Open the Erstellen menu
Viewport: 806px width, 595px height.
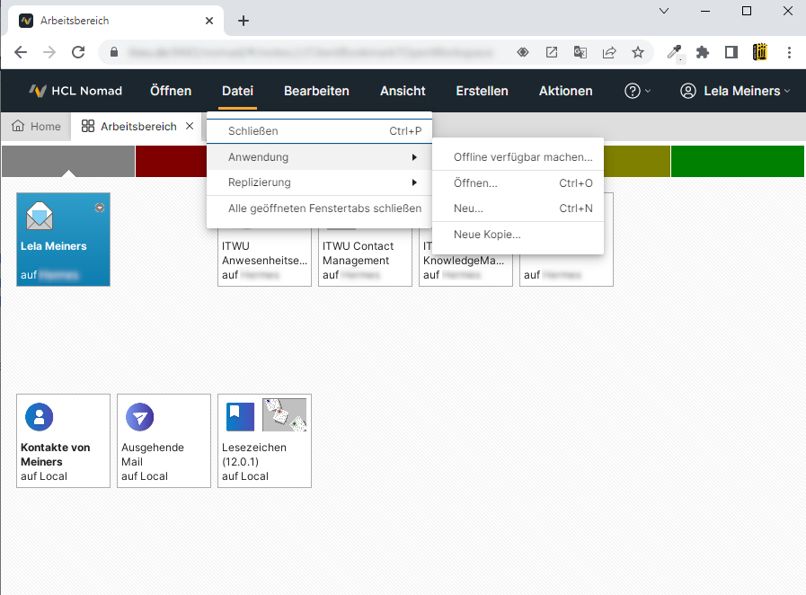pyautogui.click(x=483, y=91)
